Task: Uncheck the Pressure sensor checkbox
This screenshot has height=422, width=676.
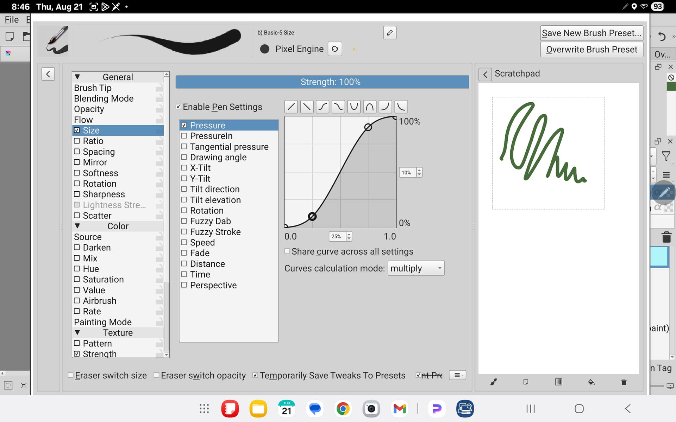Action: pyautogui.click(x=184, y=125)
